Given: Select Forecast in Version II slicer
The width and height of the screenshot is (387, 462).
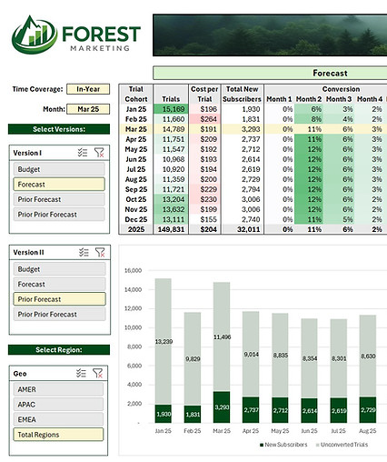Looking at the screenshot, I should pos(59,284).
